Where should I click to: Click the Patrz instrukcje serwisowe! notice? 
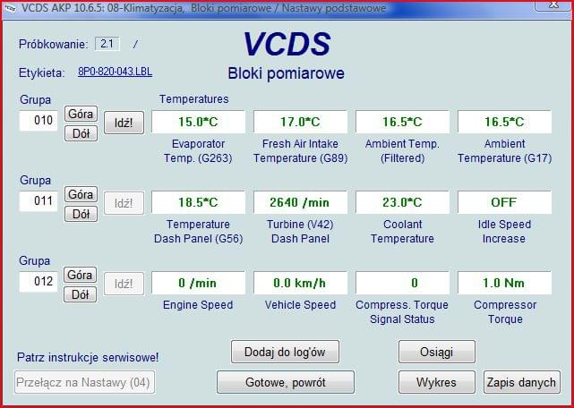[88, 357]
